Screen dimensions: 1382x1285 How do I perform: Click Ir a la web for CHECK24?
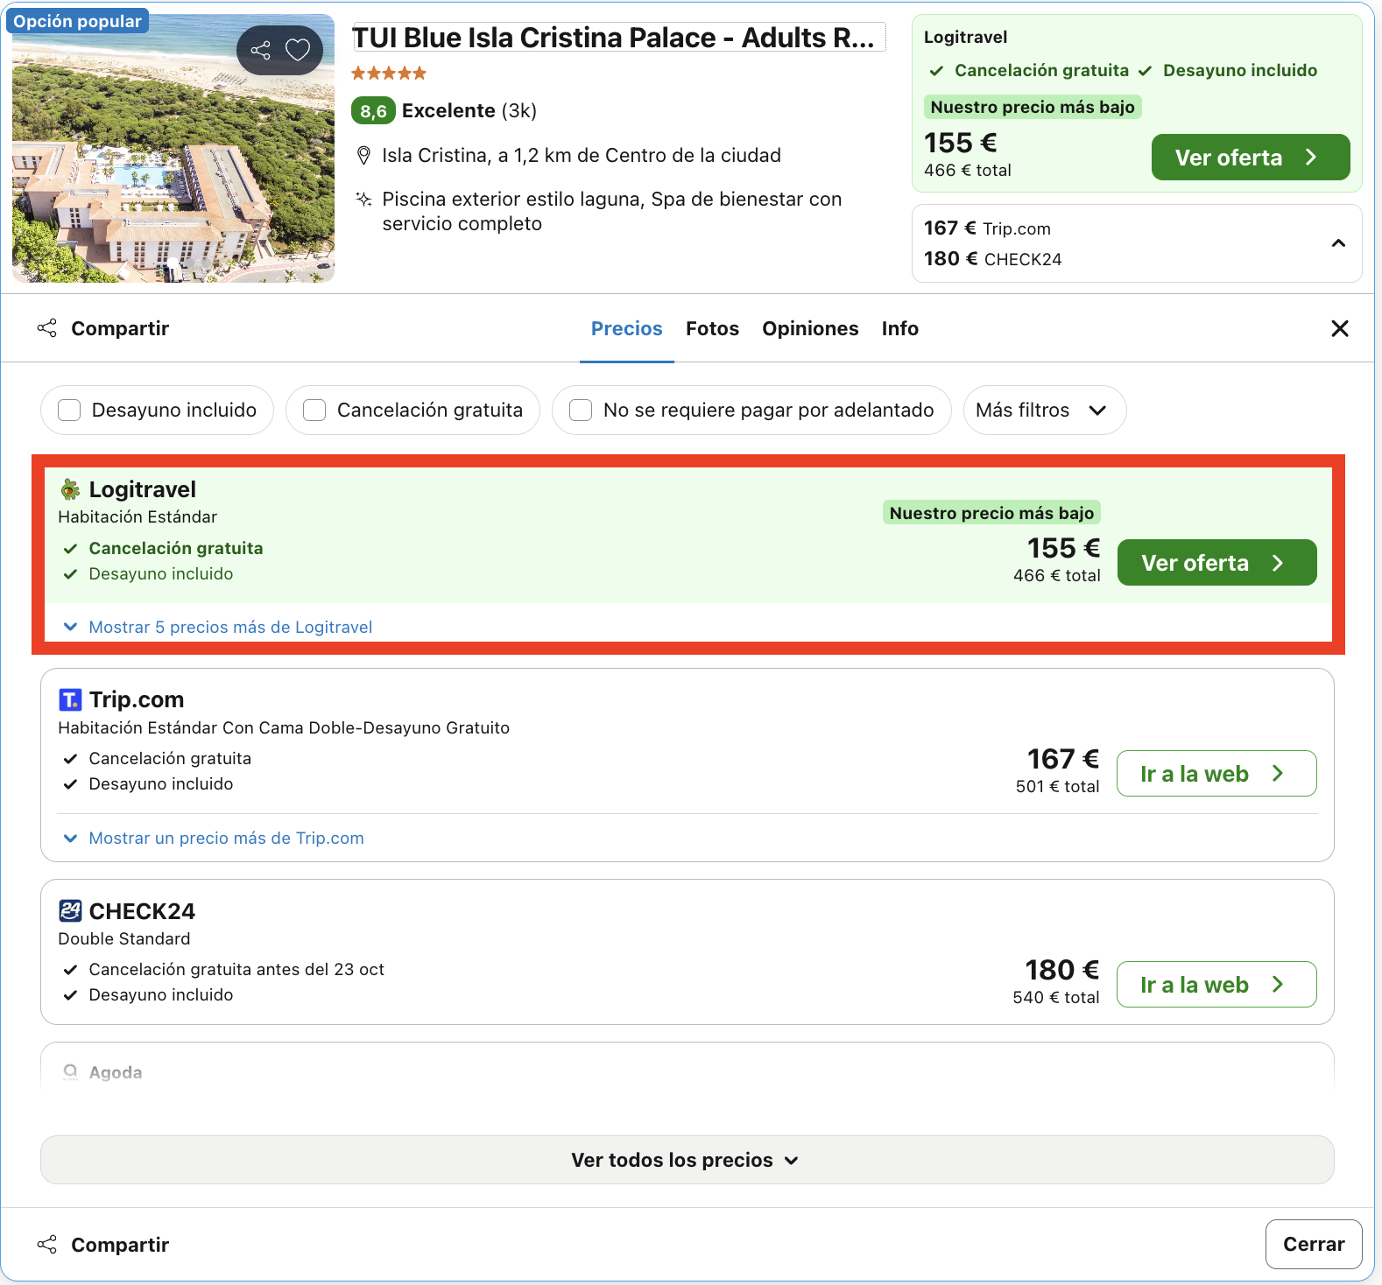pos(1216,985)
